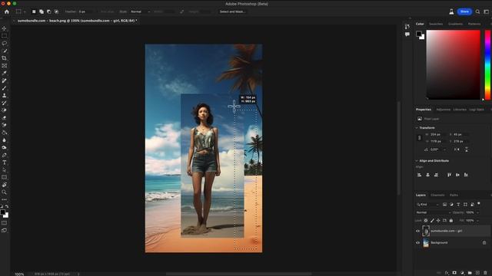Open the Style Normal dropdown

click(141, 11)
